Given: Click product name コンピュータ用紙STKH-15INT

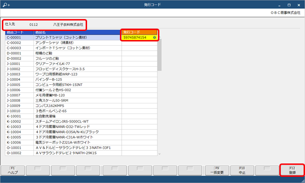Looking at the screenshot, I should (x=59, y=85).
